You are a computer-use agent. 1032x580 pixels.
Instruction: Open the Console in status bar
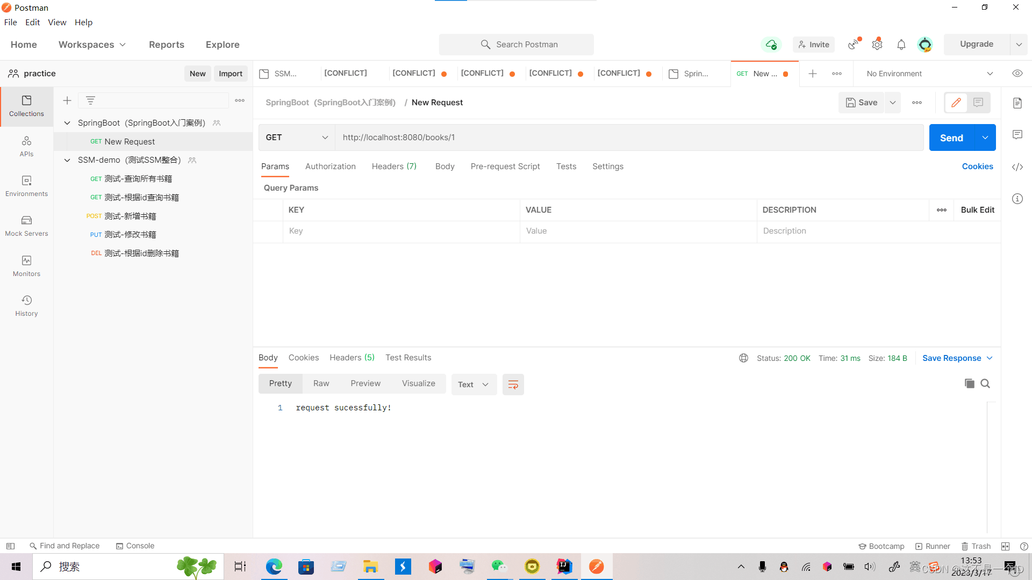click(135, 546)
